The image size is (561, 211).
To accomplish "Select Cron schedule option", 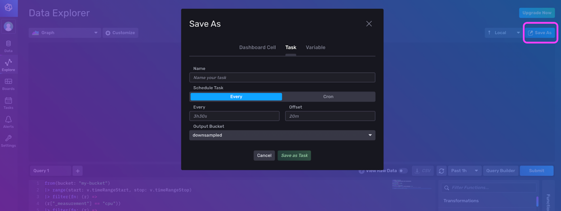I will tap(328, 97).
